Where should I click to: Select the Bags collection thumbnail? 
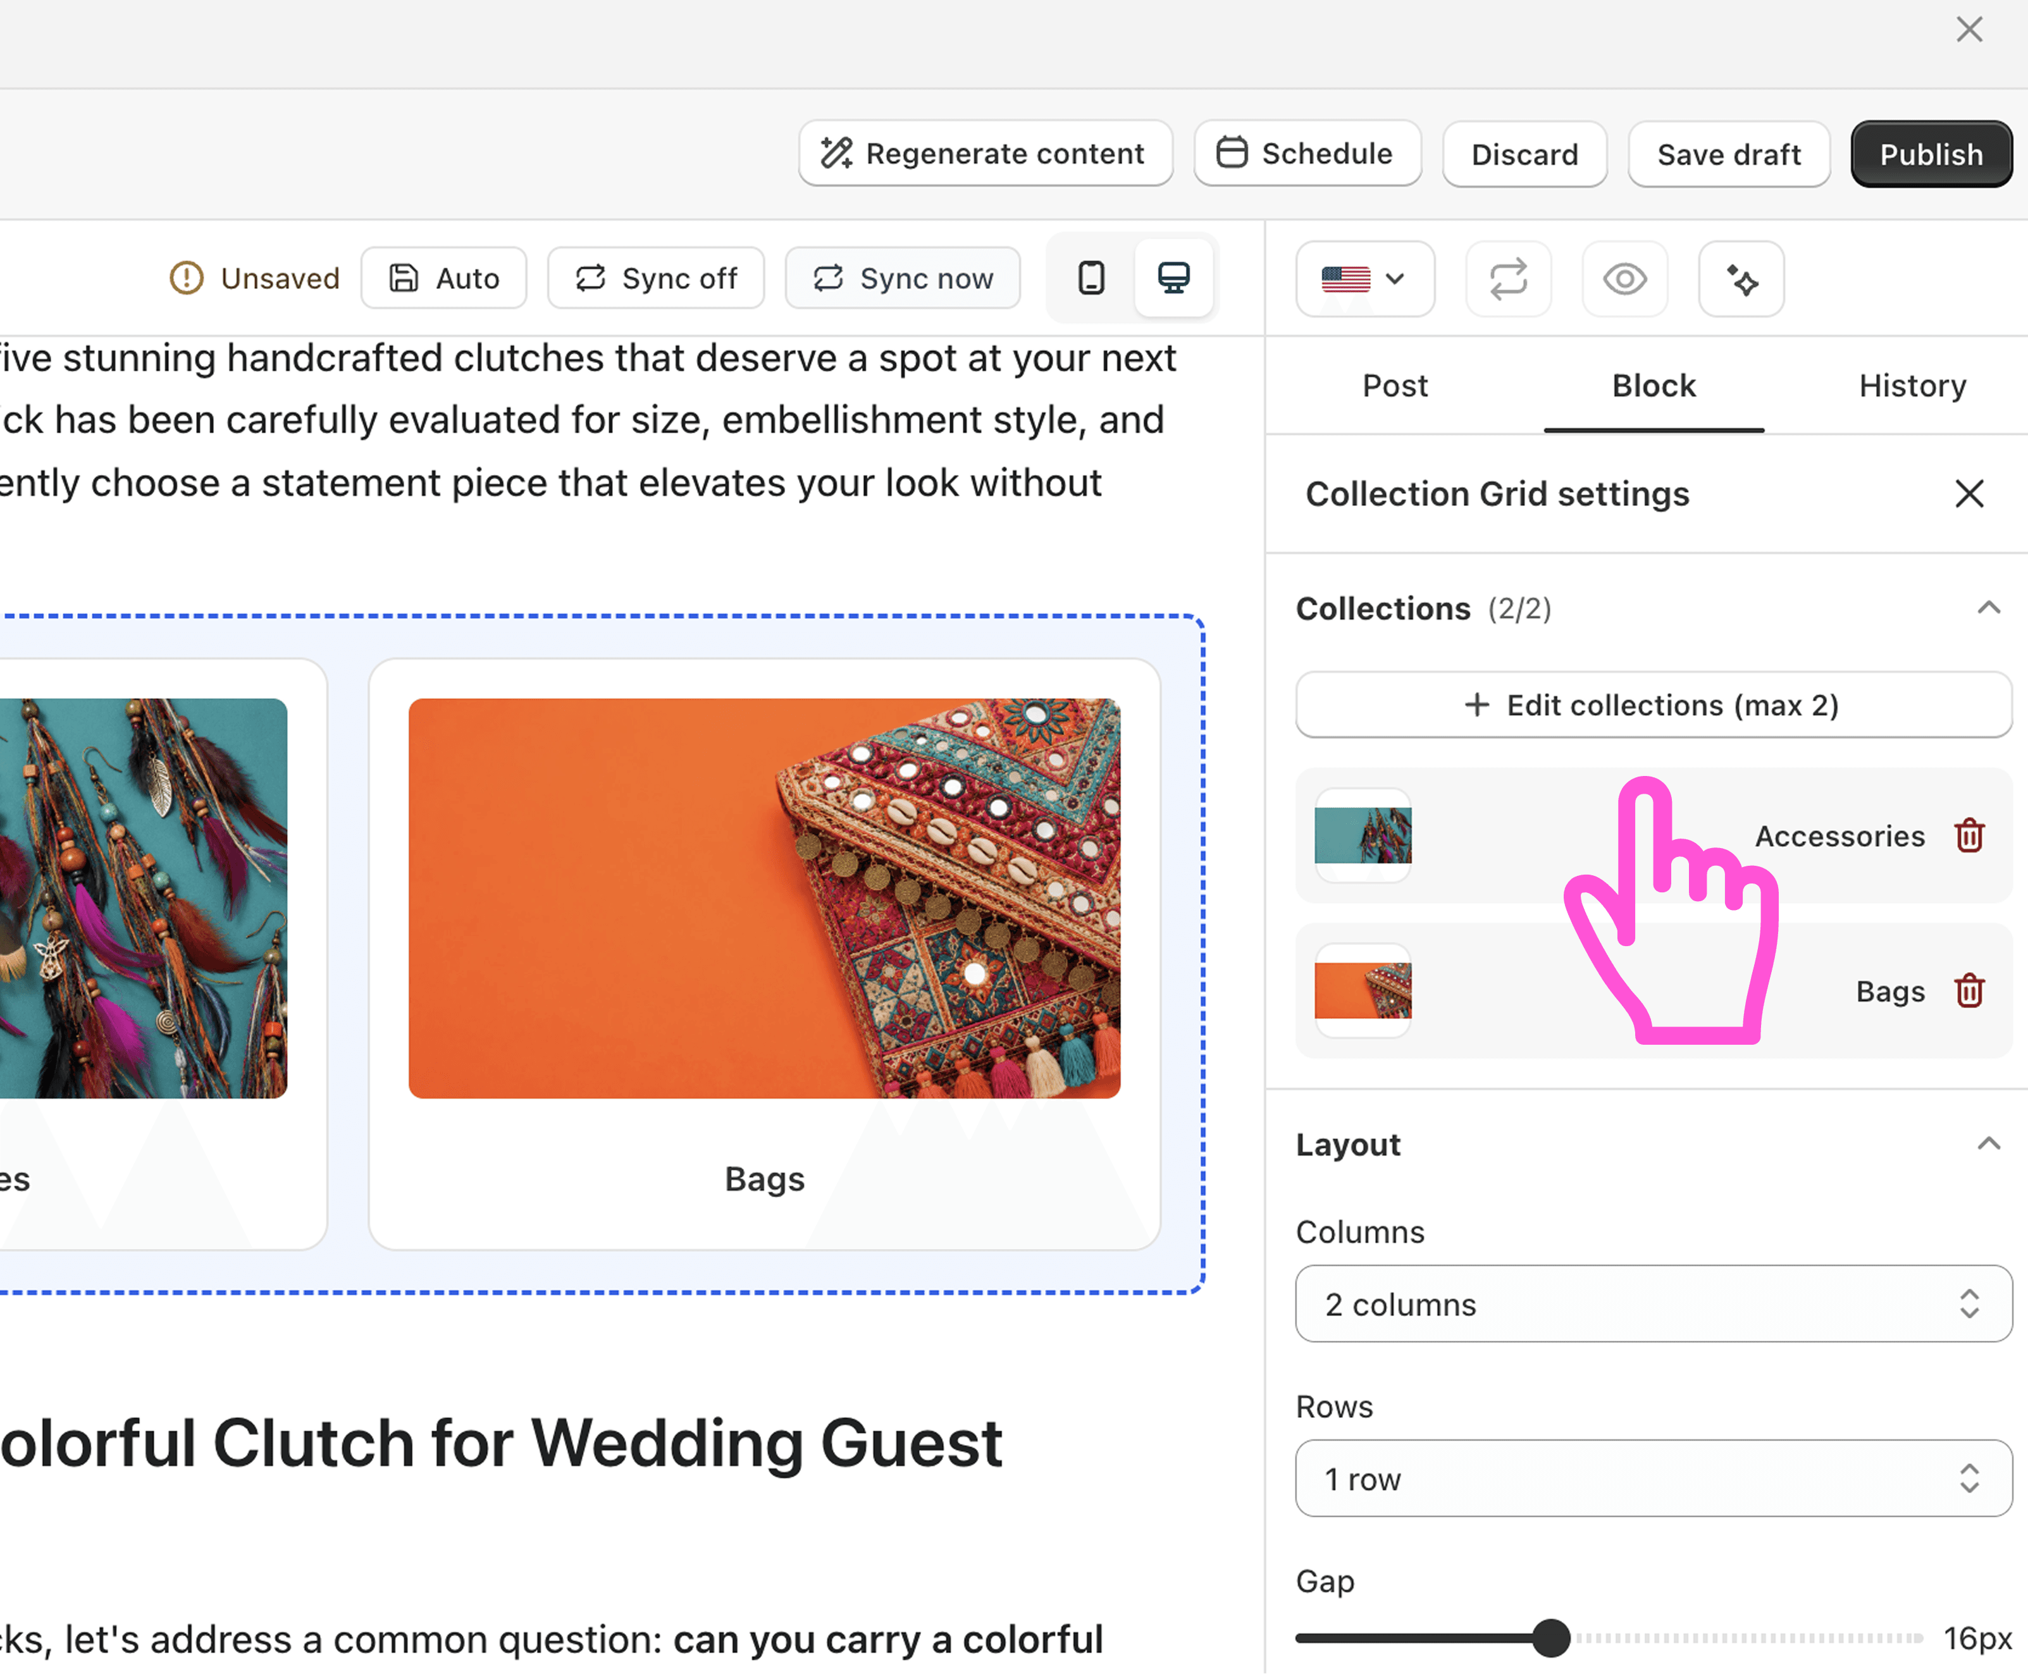pos(1363,991)
